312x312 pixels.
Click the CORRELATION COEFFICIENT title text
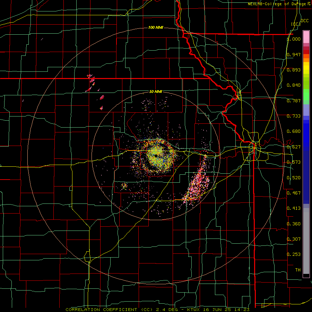tap(101, 310)
